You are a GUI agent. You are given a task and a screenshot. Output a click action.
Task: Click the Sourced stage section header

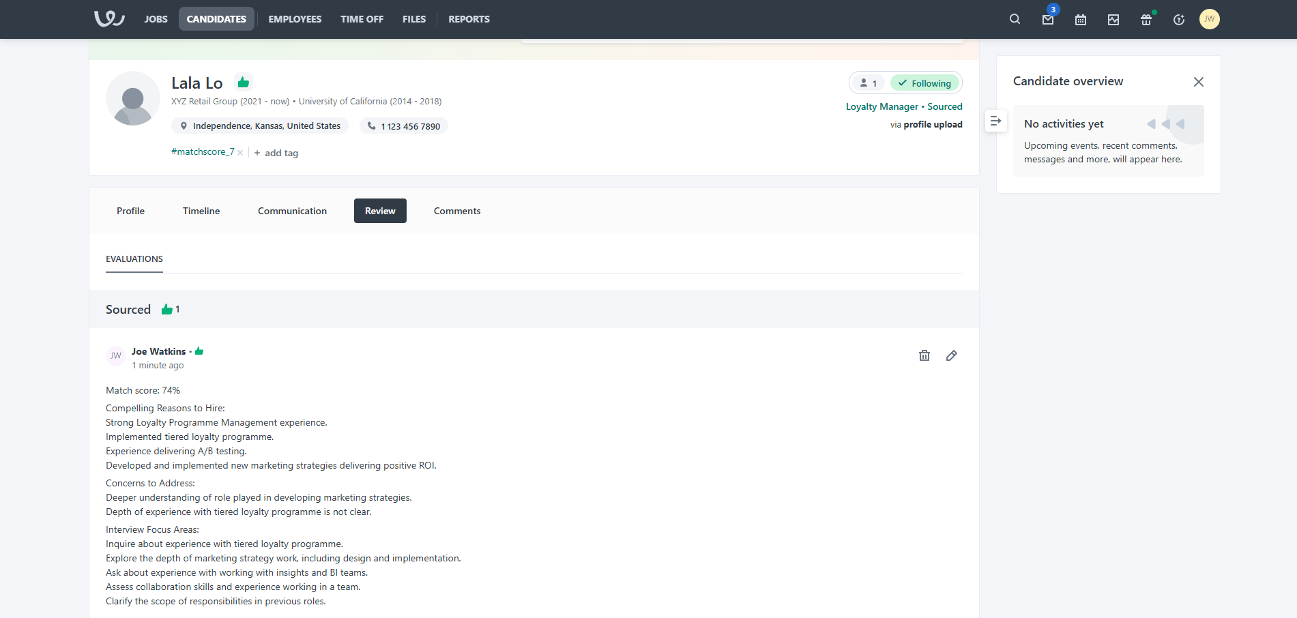tap(534, 309)
